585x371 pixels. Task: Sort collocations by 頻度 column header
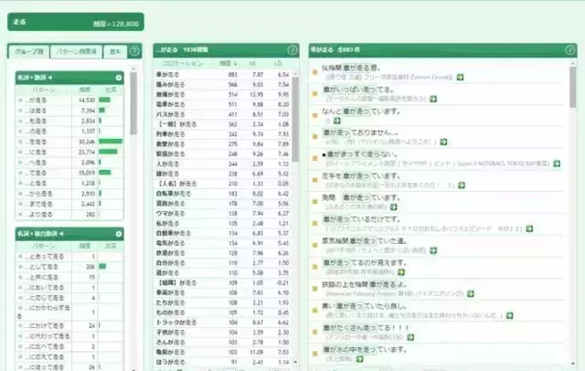click(x=226, y=63)
